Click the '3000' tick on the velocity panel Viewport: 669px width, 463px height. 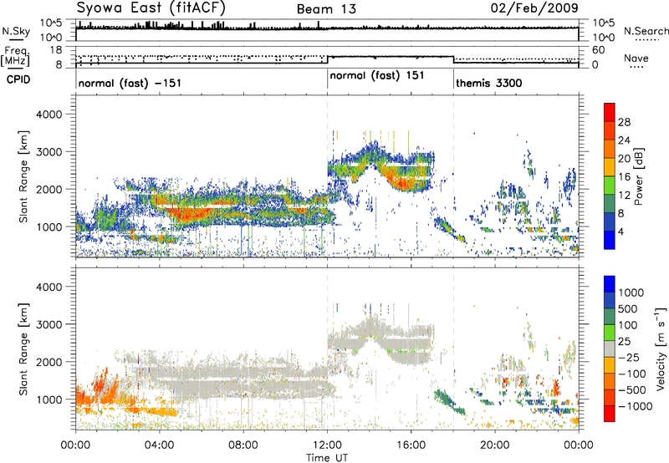tap(49, 324)
